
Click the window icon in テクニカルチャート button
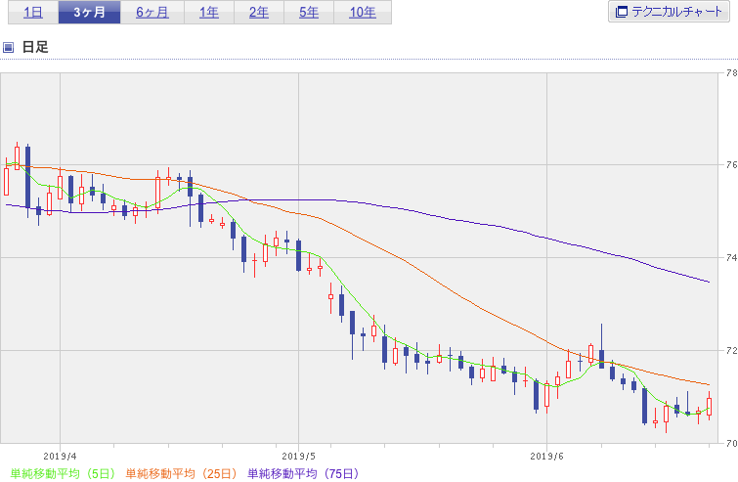(x=622, y=12)
